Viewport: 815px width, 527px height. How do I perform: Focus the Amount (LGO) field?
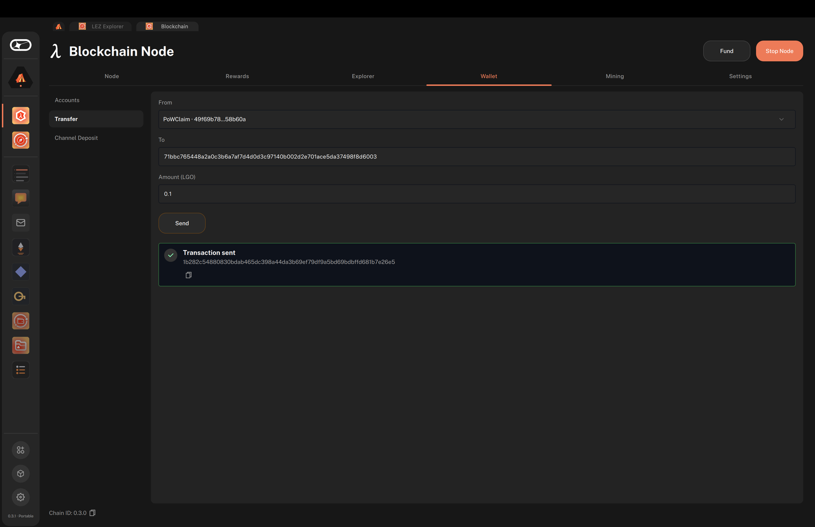click(477, 194)
